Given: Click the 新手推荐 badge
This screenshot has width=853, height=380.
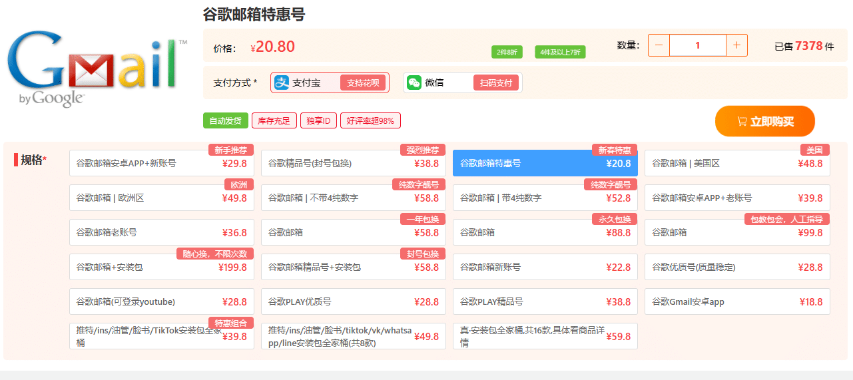Looking at the screenshot, I should pos(231,150).
